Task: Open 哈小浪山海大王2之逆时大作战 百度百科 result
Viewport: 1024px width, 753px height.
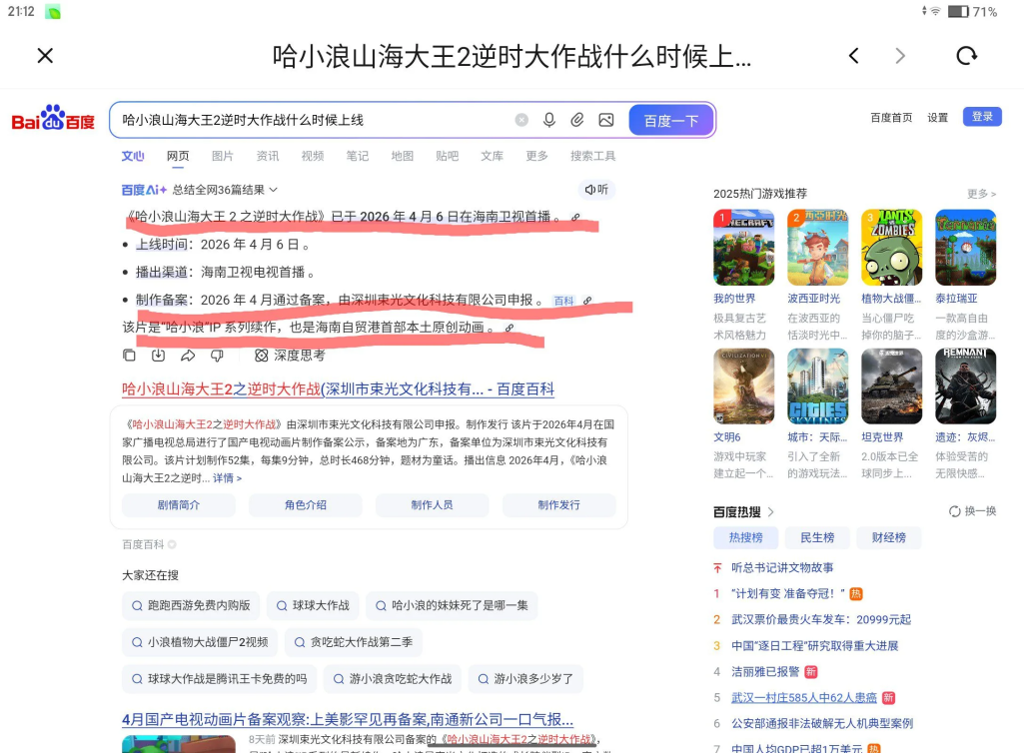Action: 339,389
